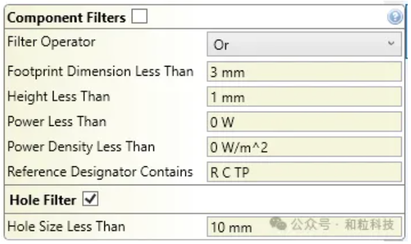Viewport: 411px width, 244px height.
Task: Click the Footprint Dimension Less Than field
Action: pyautogui.click(x=304, y=72)
